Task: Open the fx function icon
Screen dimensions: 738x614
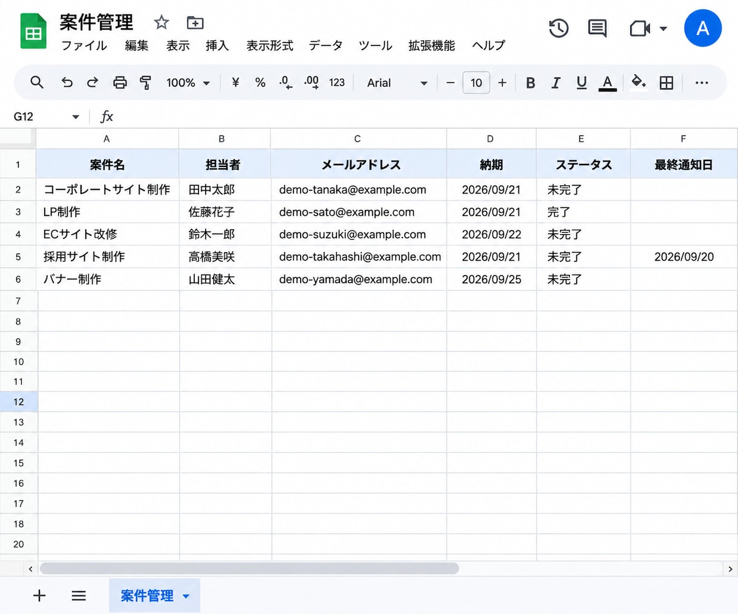Action: (106, 116)
